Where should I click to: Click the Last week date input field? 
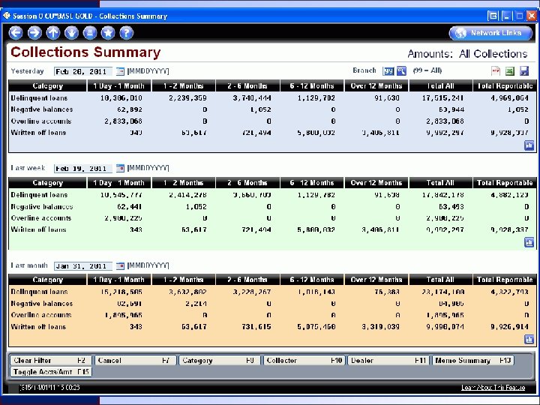(83, 169)
